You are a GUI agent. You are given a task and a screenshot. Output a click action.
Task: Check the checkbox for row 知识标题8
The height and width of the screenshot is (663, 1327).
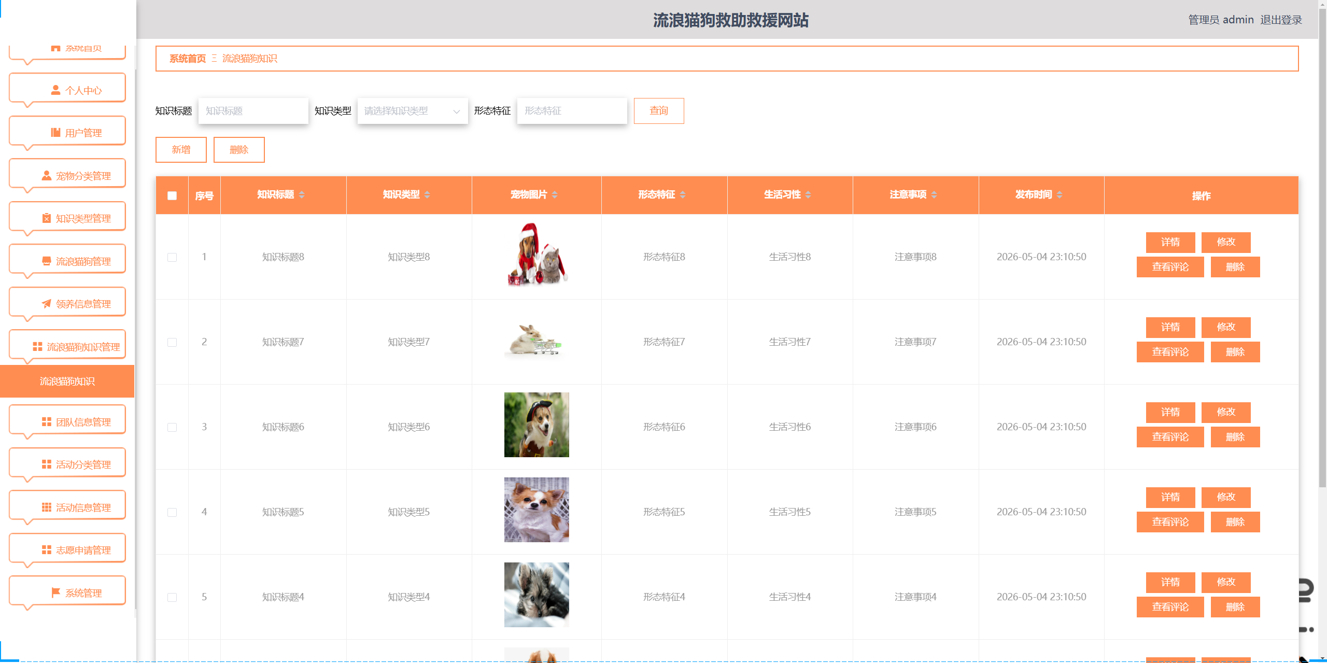coord(172,257)
